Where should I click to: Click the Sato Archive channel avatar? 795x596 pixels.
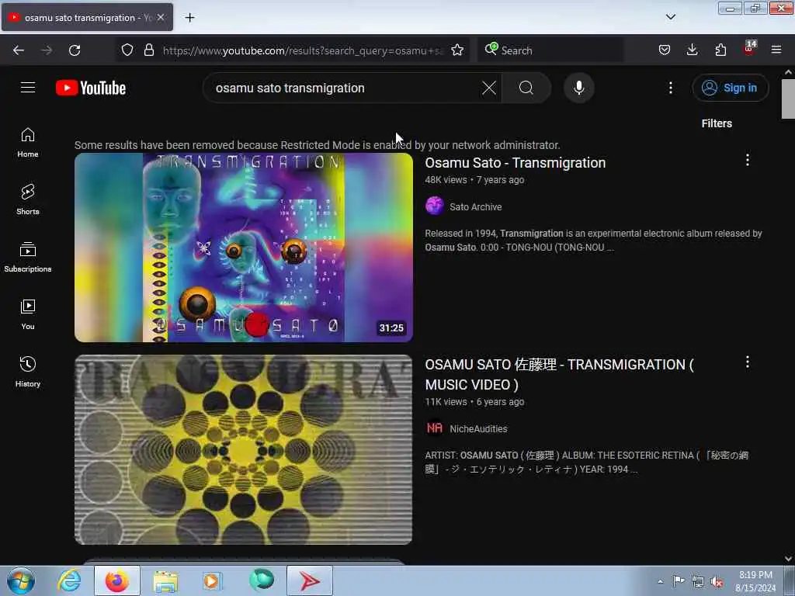[435, 206]
